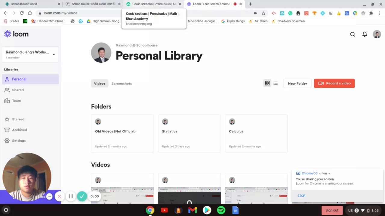Open the Calculus folder

click(256, 133)
